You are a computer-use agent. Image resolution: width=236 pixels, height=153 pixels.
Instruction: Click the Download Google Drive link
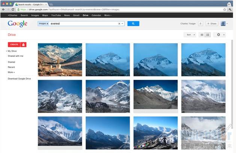tap(19, 79)
